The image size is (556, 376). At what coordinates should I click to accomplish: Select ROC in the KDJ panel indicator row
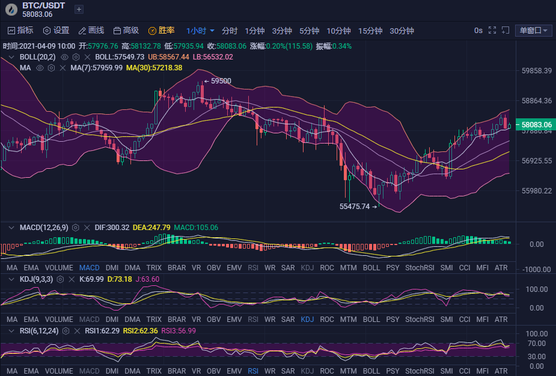tap(327, 320)
